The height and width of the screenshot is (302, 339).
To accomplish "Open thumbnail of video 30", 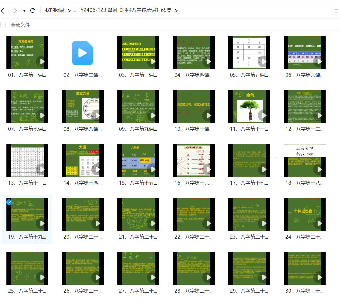I will (x=305, y=268).
